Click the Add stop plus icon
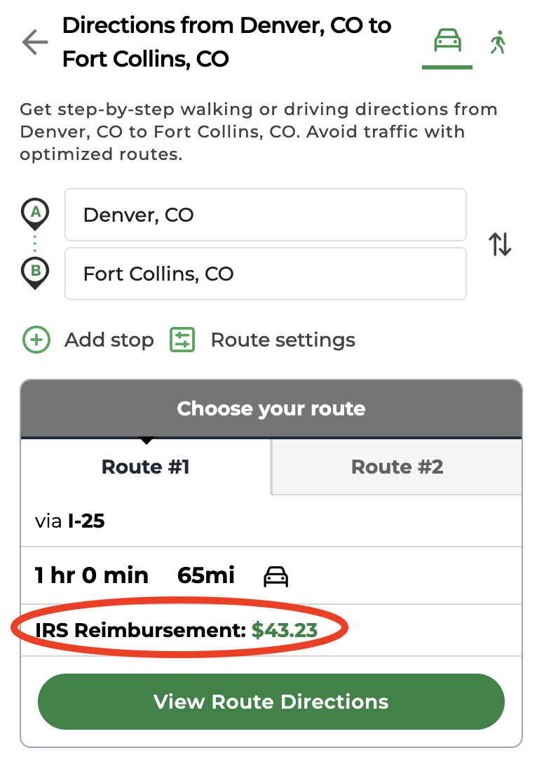Image resolution: width=551 pixels, height=762 pixels. (36, 340)
